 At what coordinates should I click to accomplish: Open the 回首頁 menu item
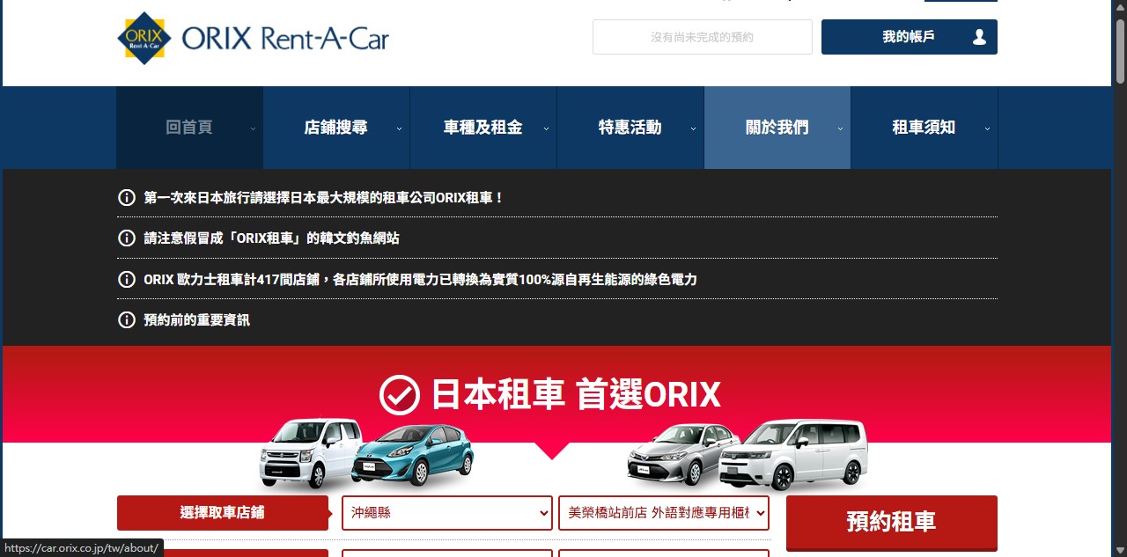pyautogui.click(x=189, y=128)
